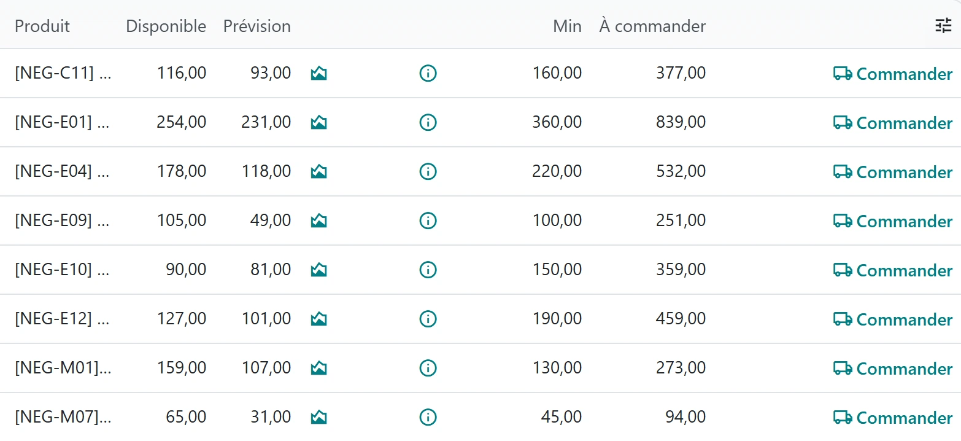Viewport: 961px width, 441px height.
Task: Show replenishment info for NEG-E10
Action: coord(428,270)
